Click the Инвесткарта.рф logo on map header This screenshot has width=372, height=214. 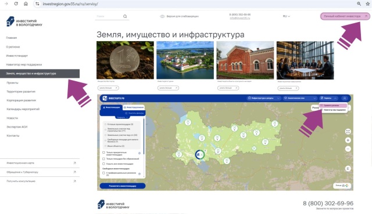114,98
